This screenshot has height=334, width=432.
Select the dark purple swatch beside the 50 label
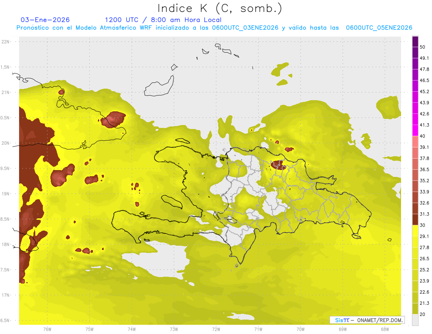coord(415,42)
